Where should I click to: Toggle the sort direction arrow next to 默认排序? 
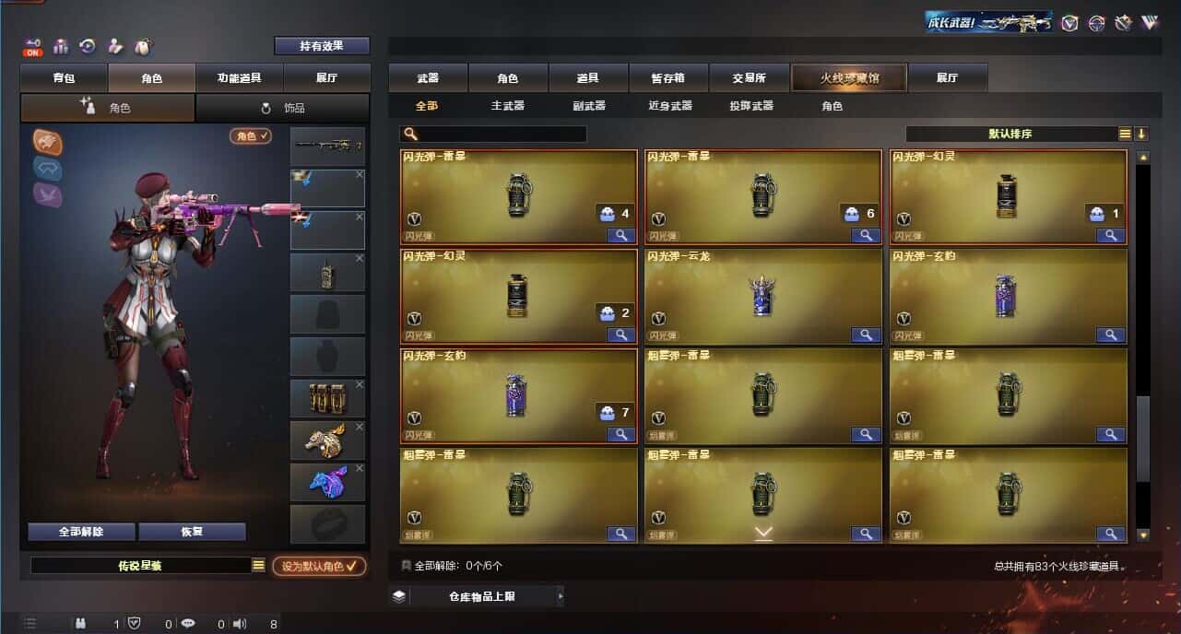click(1141, 134)
